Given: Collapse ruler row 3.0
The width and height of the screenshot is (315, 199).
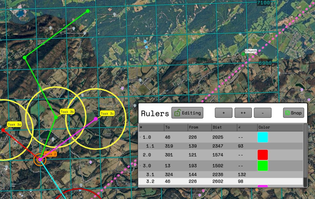Looking at the screenshot, I should pyautogui.click(x=141, y=166).
